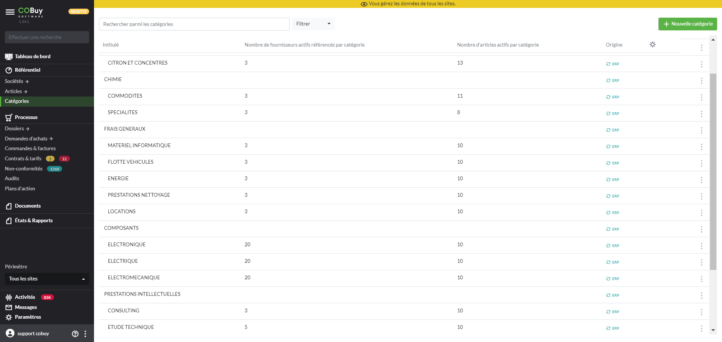Create a Nouvelle catégorie
This screenshot has height=342, width=722.
click(687, 24)
